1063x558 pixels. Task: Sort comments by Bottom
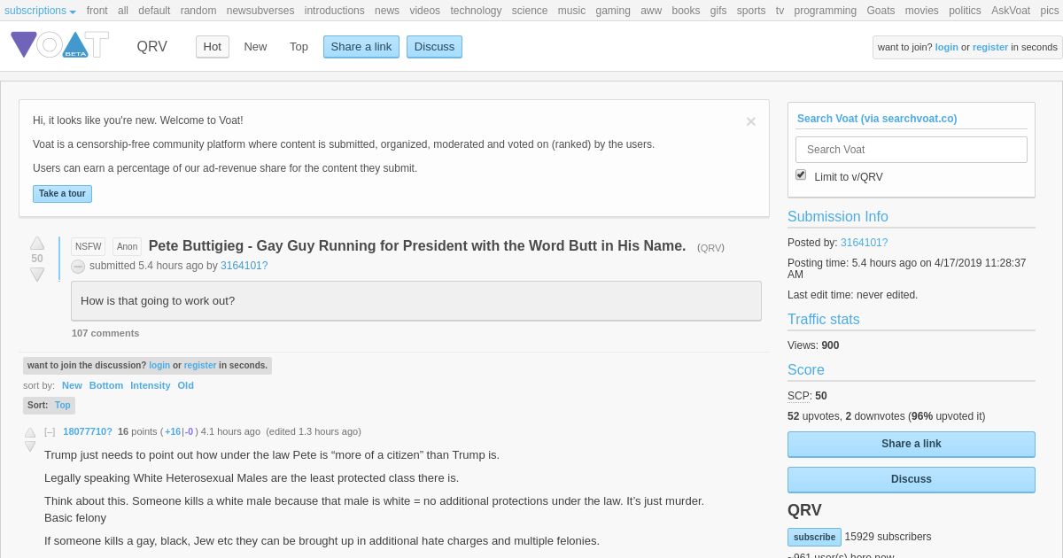click(x=106, y=385)
